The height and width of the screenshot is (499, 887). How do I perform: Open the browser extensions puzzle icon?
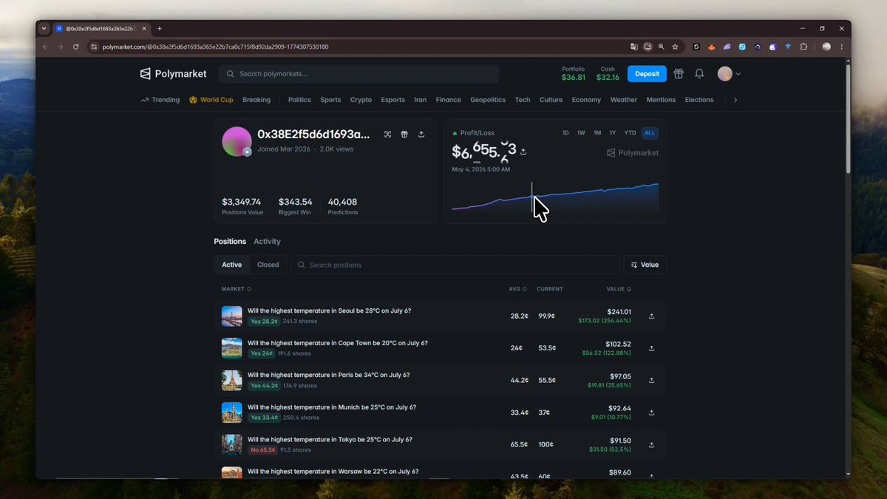point(803,47)
